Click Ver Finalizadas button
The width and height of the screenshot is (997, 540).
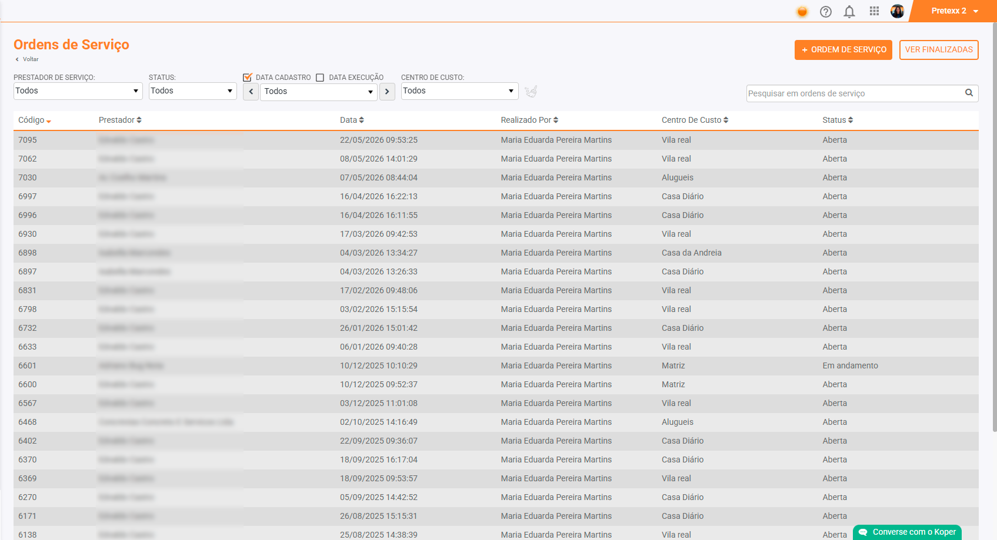point(939,50)
